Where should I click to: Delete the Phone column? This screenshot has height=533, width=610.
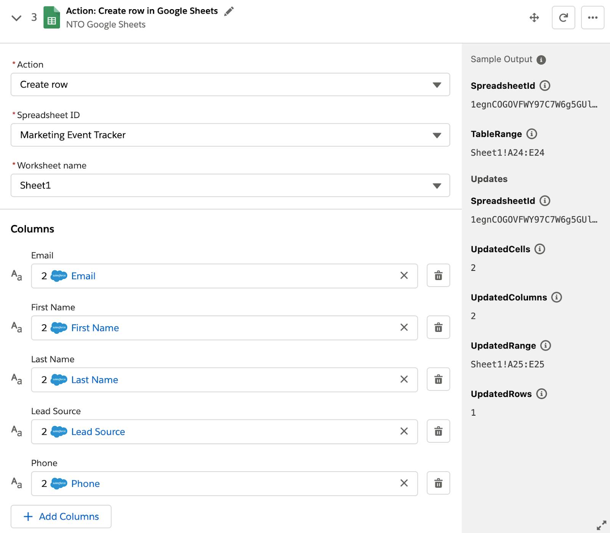pyautogui.click(x=438, y=483)
